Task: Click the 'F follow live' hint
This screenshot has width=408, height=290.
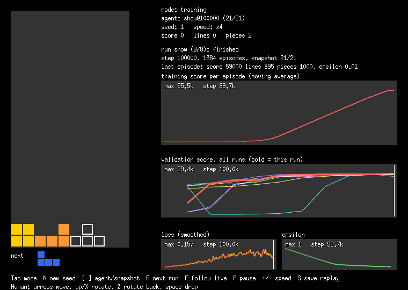Action: (x=206, y=278)
